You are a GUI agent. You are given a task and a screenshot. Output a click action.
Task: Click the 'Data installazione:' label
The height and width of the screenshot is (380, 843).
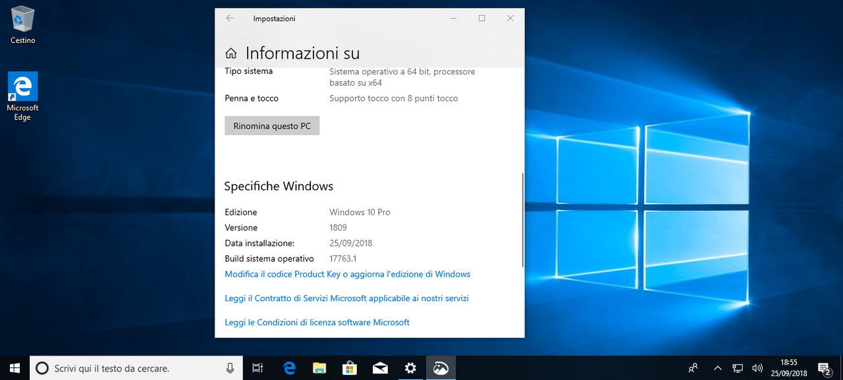[259, 243]
